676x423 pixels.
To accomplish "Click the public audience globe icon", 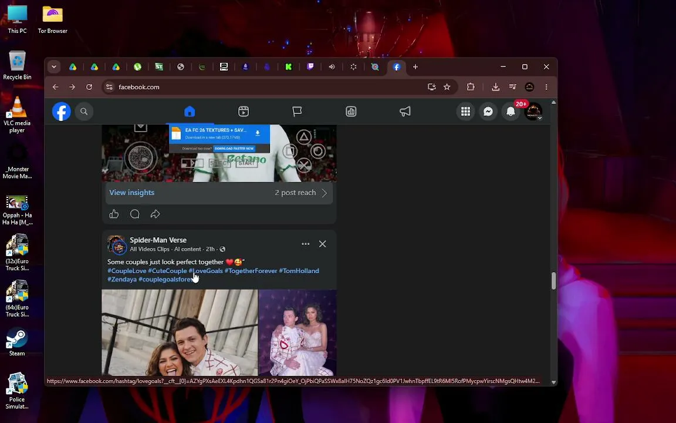I will coord(222,249).
